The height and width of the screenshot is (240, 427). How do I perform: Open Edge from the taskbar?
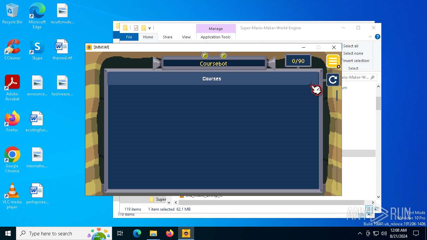pyautogui.click(x=137, y=233)
